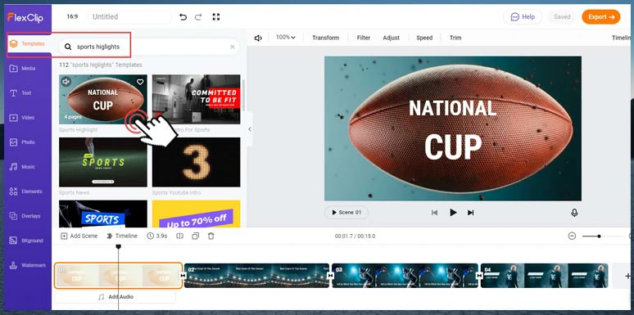Image resolution: width=634 pixels, height=315 pixels.
Task: Select scene 03 runner clip
Action: [x=405, y=276]
